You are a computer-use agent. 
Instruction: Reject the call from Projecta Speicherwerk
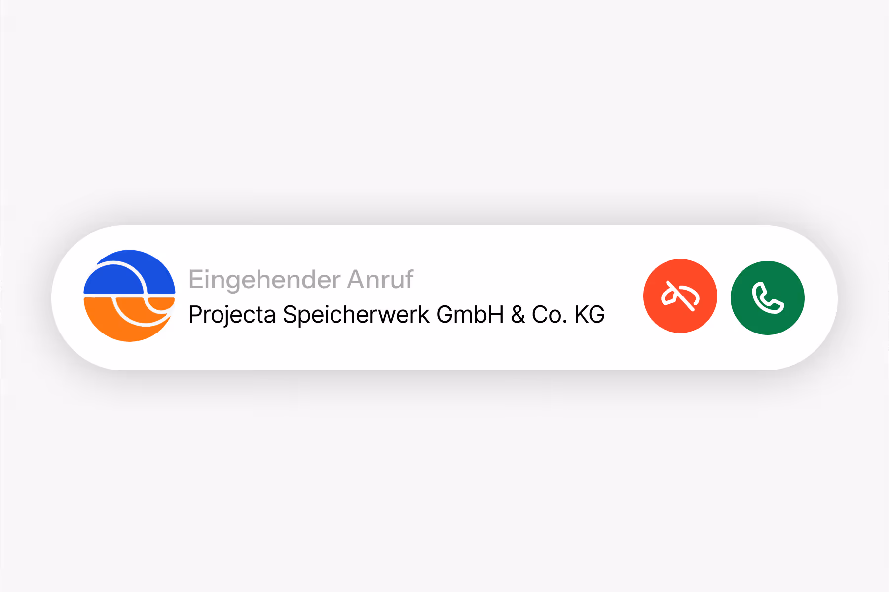click(x=680, y=296)
